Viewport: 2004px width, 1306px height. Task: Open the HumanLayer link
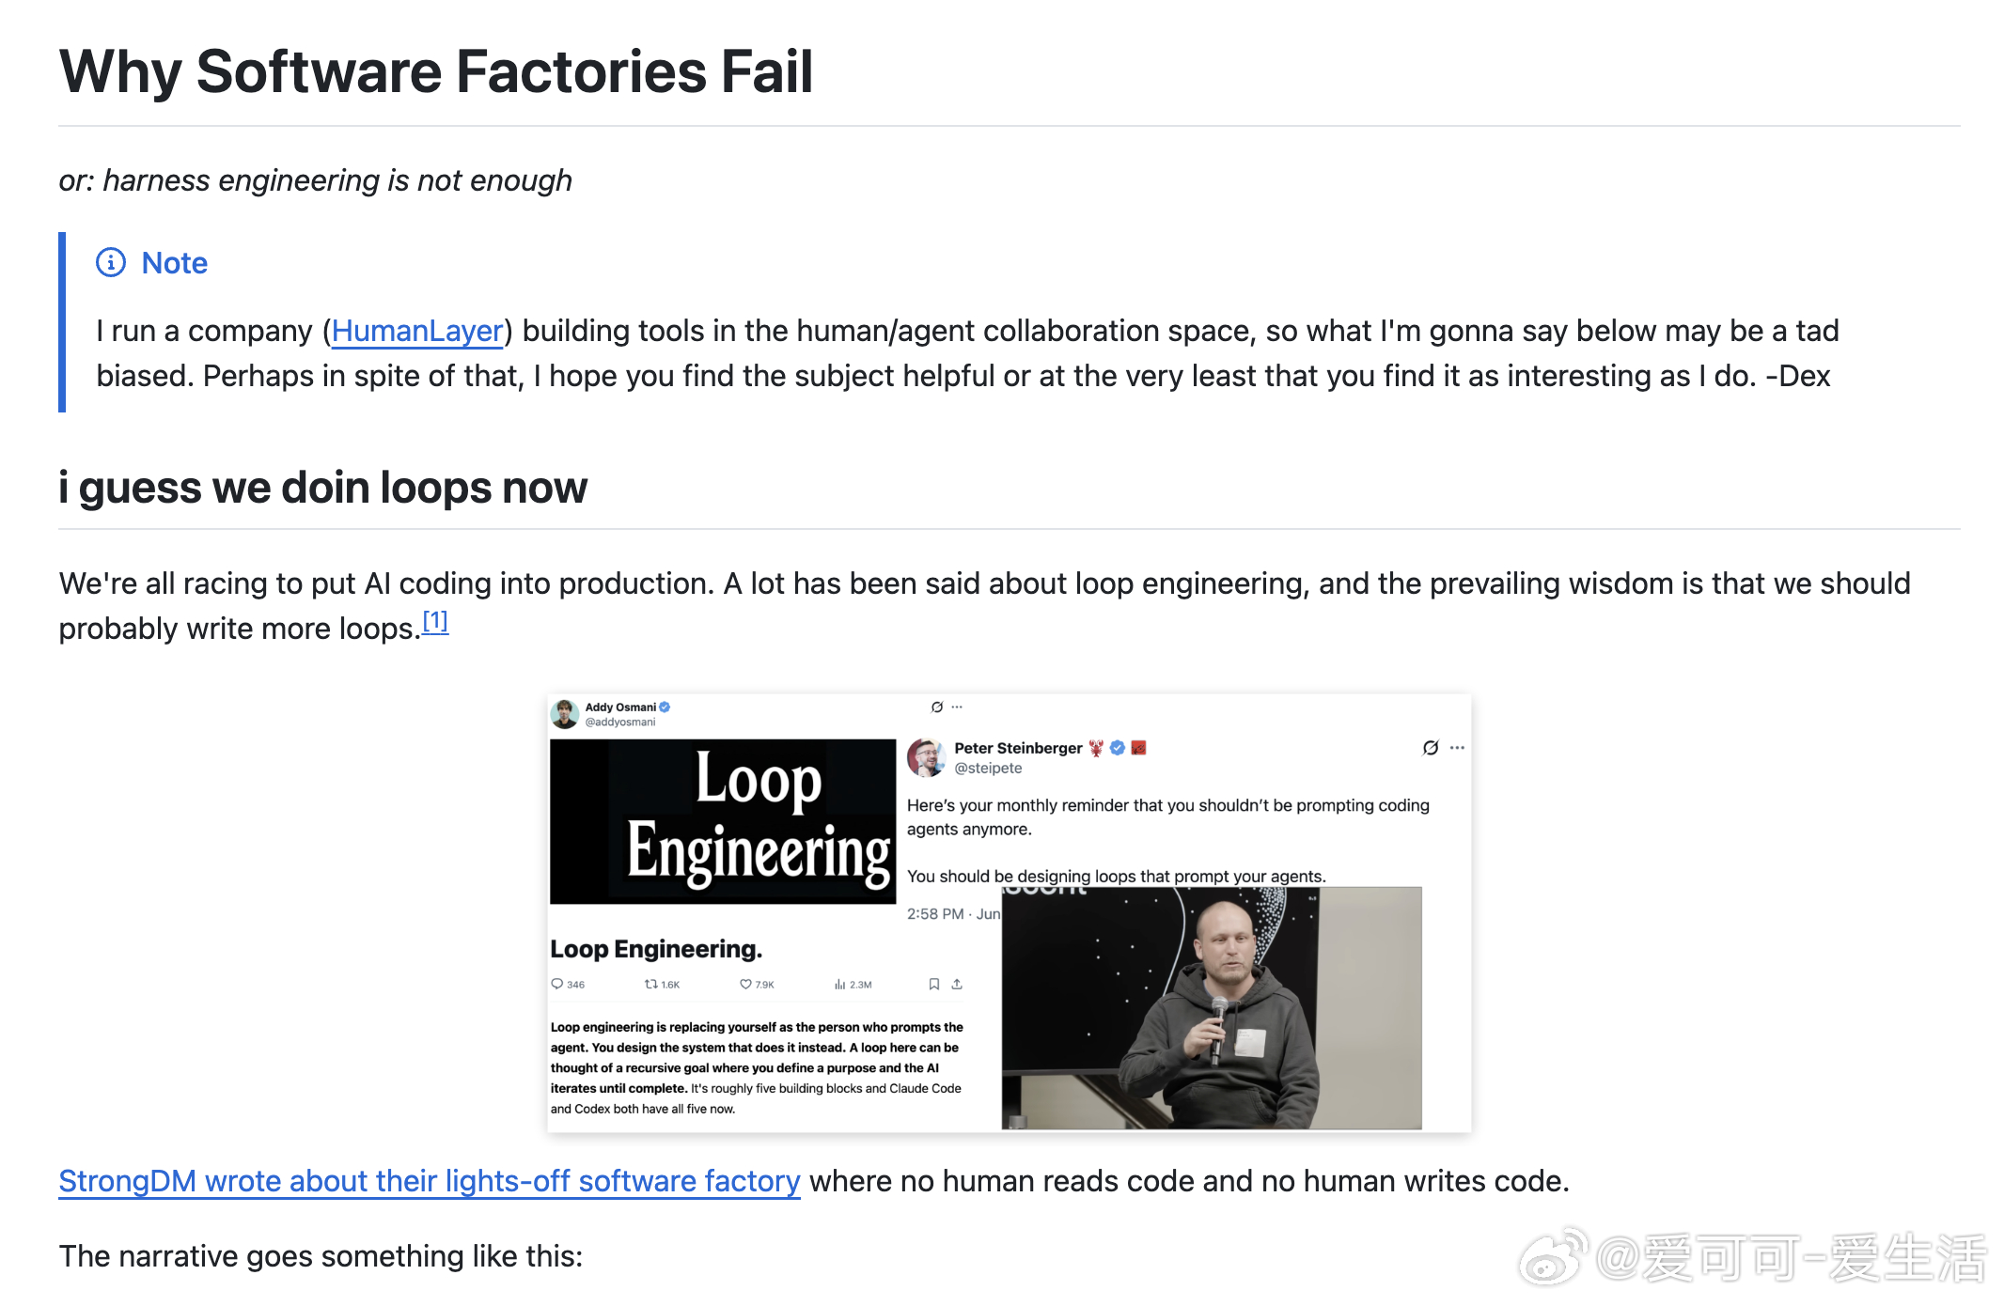coord(417,331)
